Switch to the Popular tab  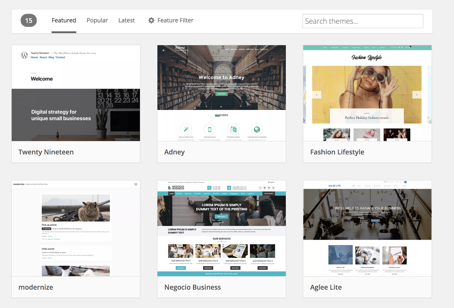97,20
